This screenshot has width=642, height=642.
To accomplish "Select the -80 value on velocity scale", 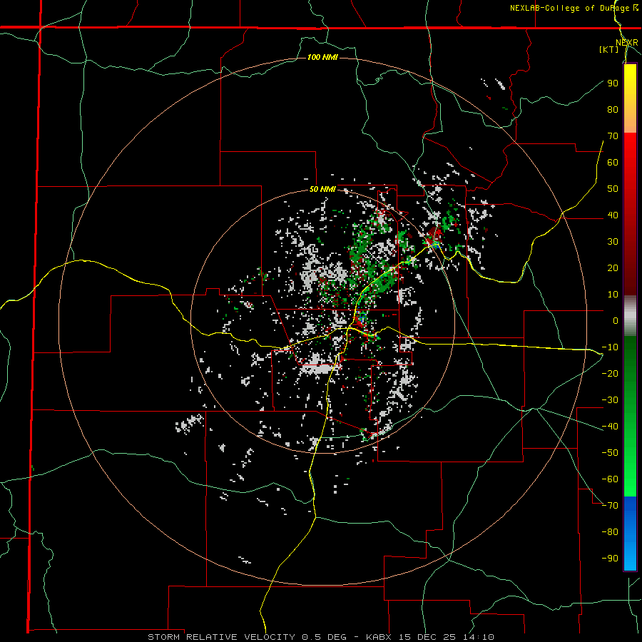I will pos(610,532).
